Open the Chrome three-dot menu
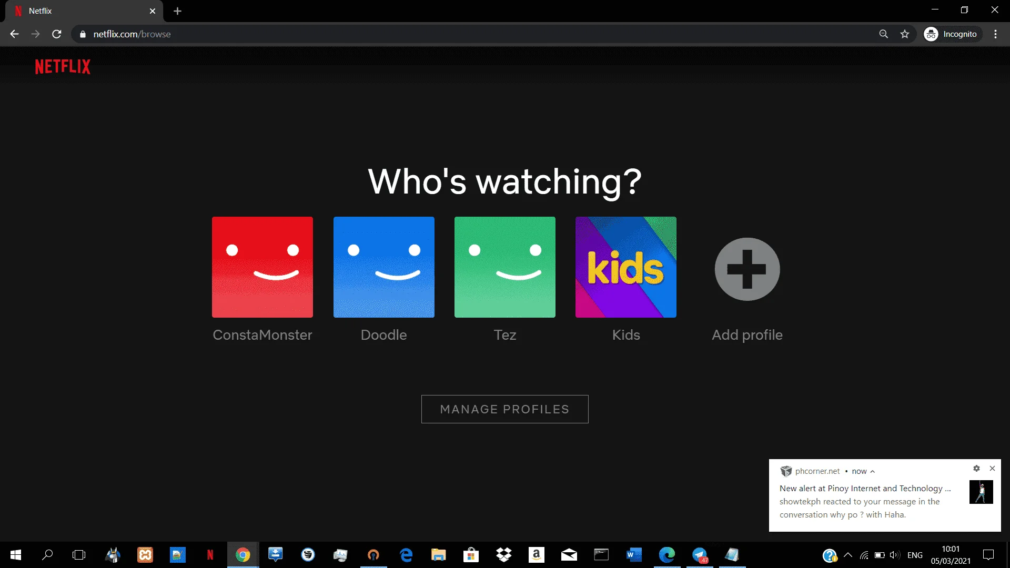1010x568 pixels. tap(996, 34)
